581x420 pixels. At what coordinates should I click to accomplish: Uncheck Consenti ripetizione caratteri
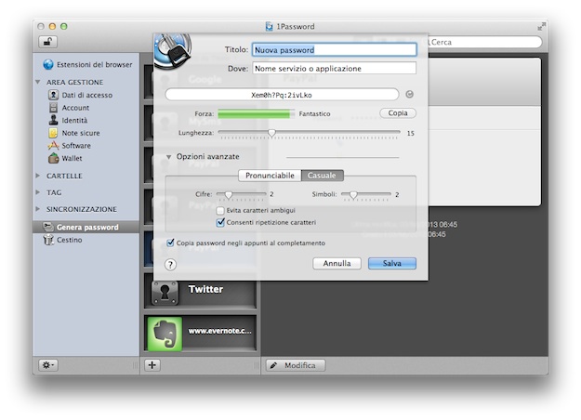tap(220, 222)
